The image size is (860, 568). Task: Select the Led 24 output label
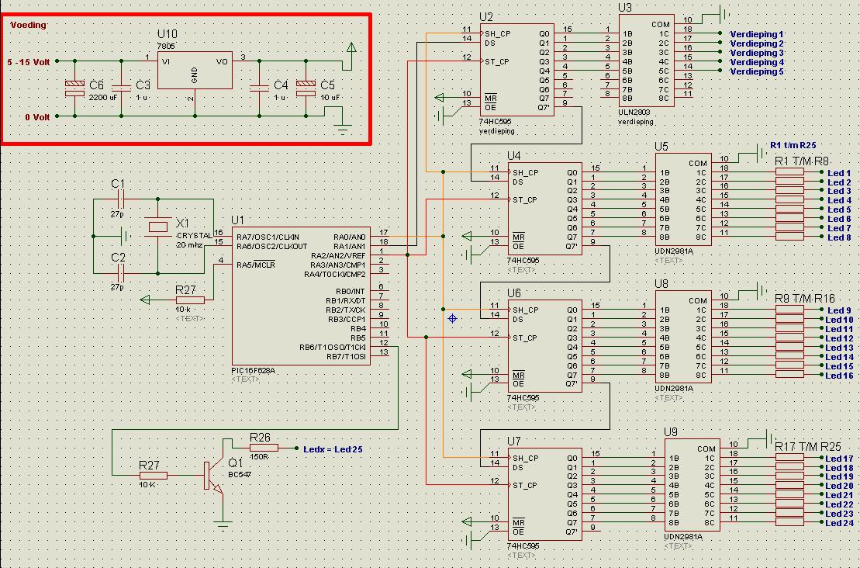pos(838,523)
